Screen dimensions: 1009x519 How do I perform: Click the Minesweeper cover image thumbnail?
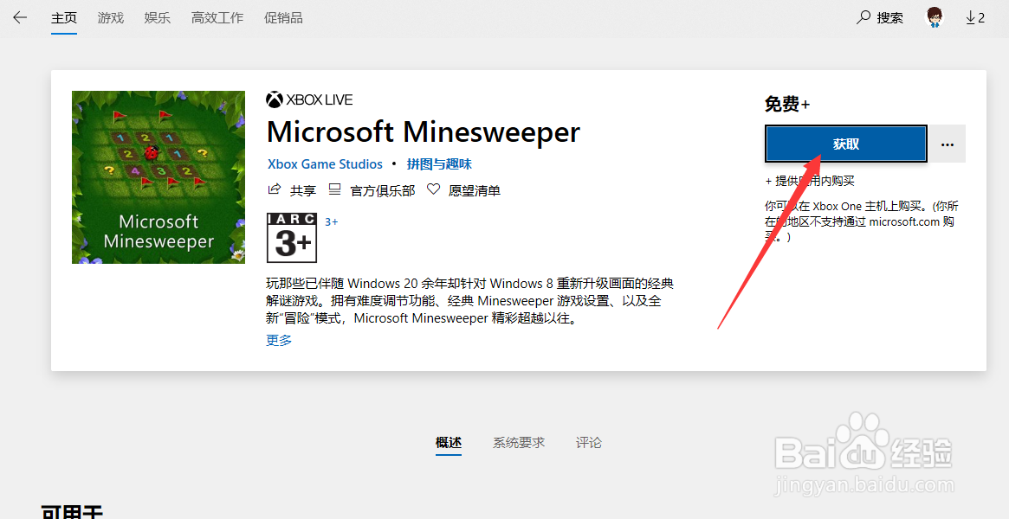coord(158,177)
